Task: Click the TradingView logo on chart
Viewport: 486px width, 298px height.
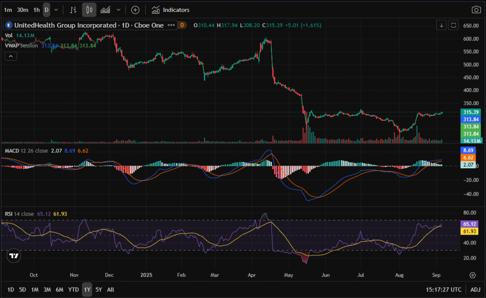Action: coord(14,256)
